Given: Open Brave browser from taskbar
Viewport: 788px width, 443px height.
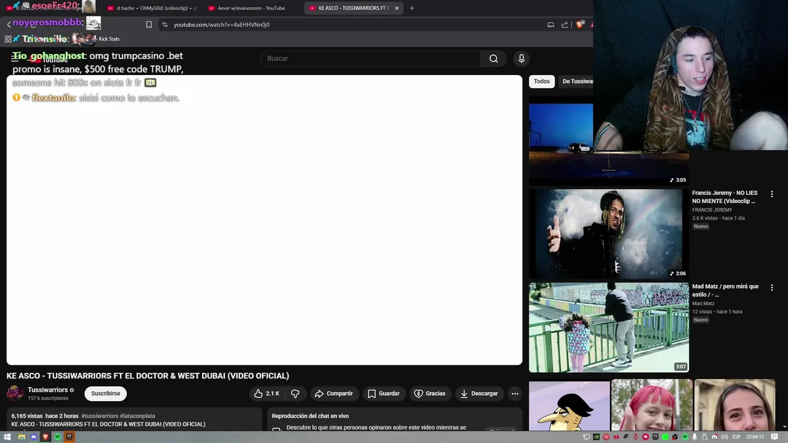Looking at the screenshot, I should 46,437.
